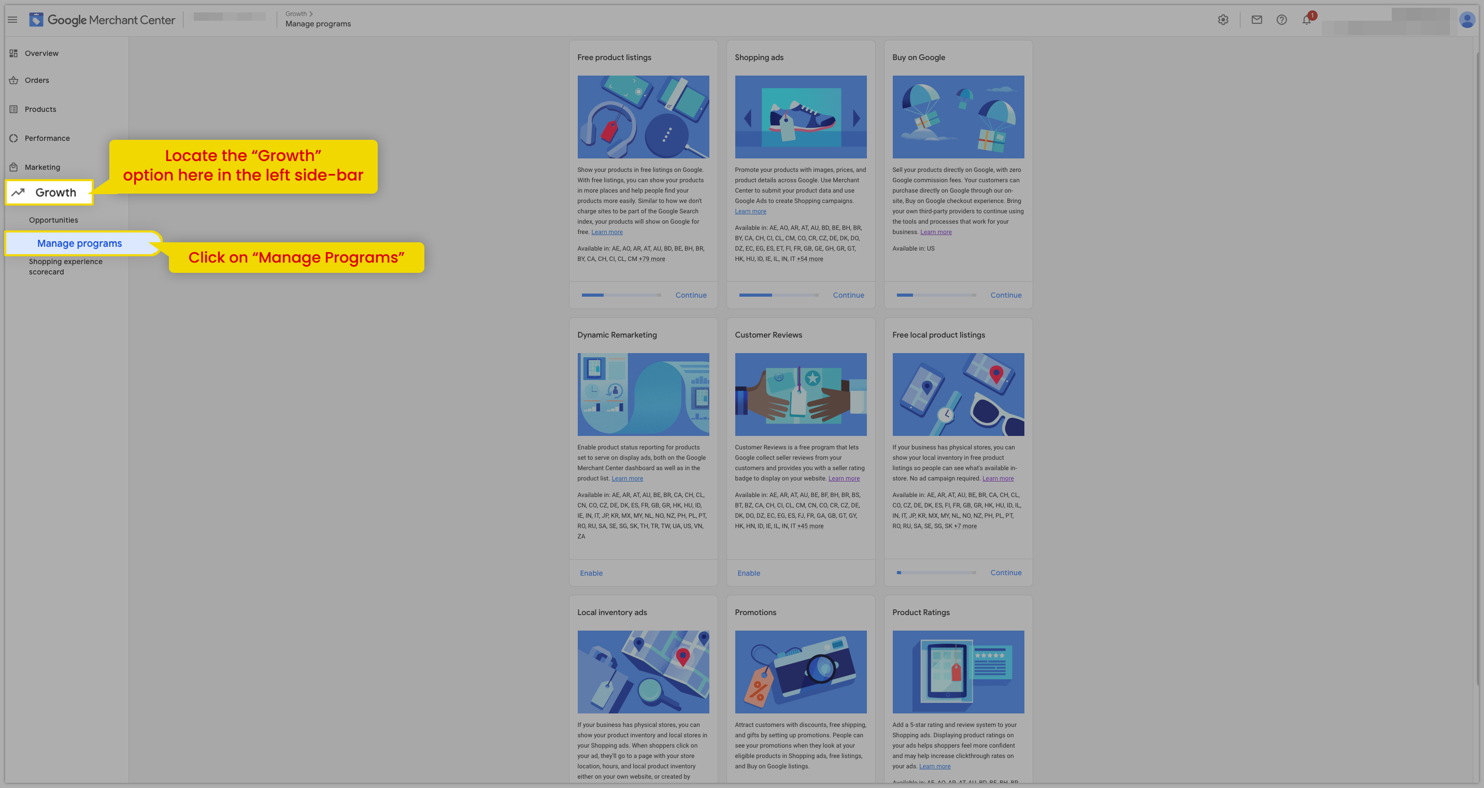Click the Growth breadcrumb link
1484x788 pixels.
(x=296, y=13)
